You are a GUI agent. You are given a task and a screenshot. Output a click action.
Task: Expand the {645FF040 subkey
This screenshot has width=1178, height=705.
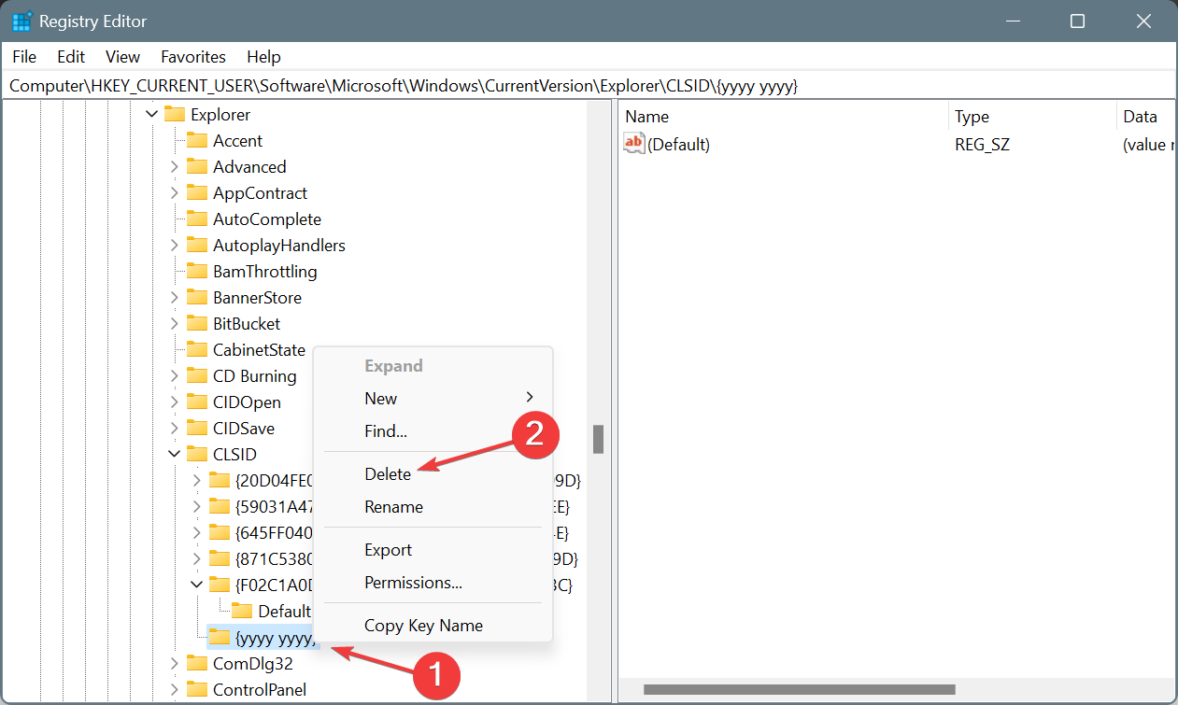pos(196,533)
